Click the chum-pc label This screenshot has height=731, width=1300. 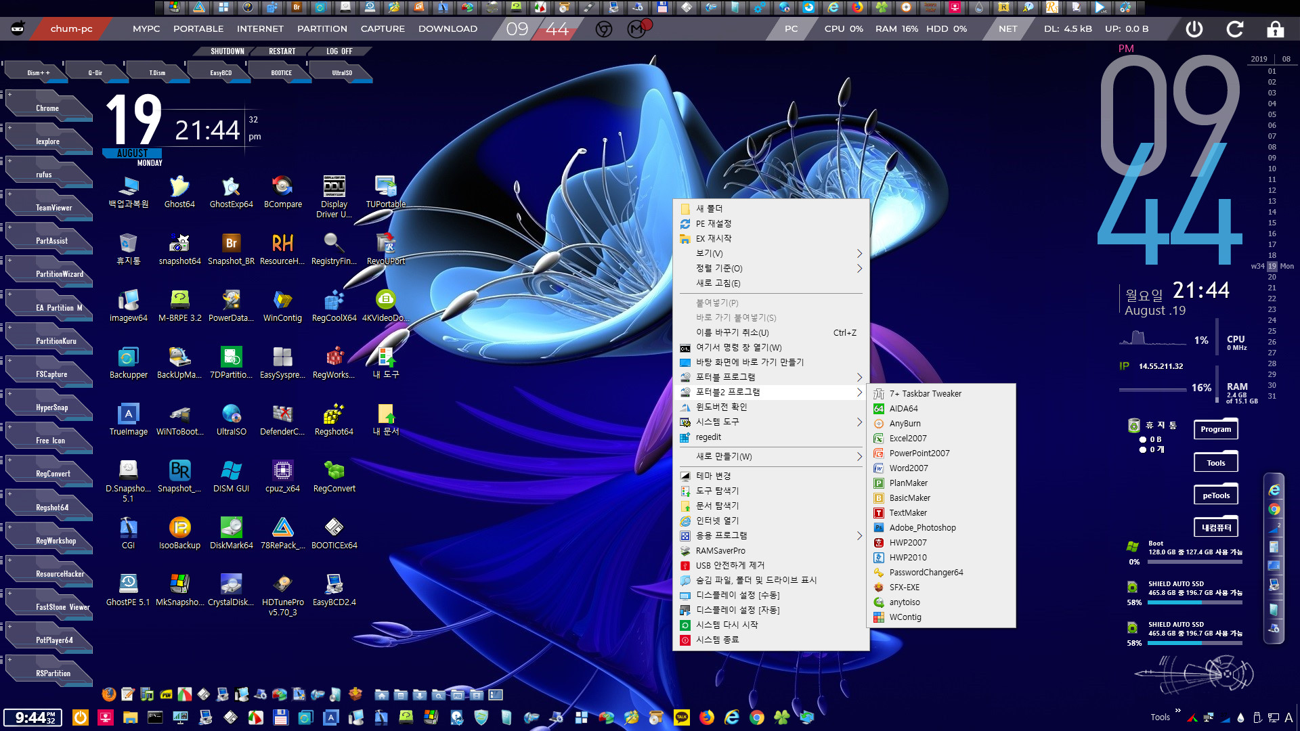click(x=71, y=29)
